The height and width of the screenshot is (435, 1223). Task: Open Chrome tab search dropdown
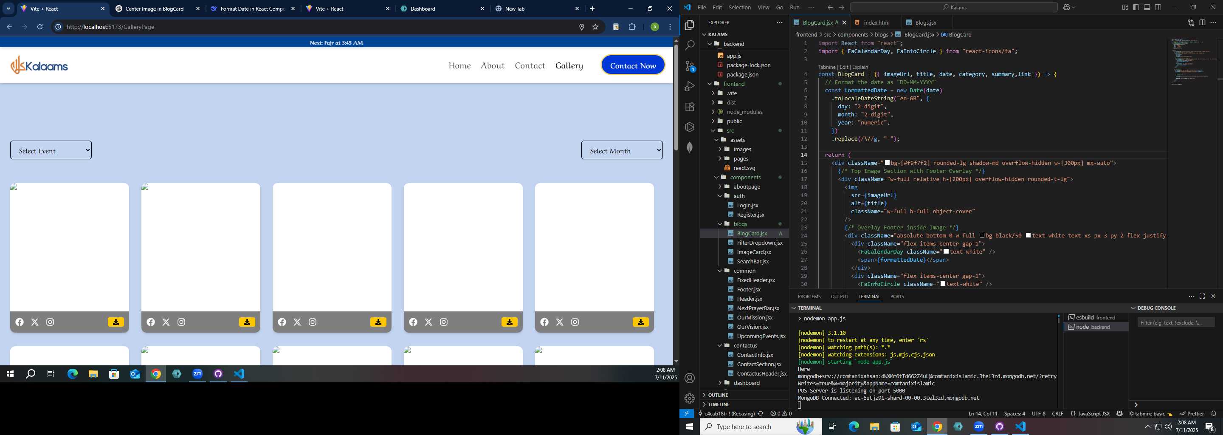[x=8, y=8]
